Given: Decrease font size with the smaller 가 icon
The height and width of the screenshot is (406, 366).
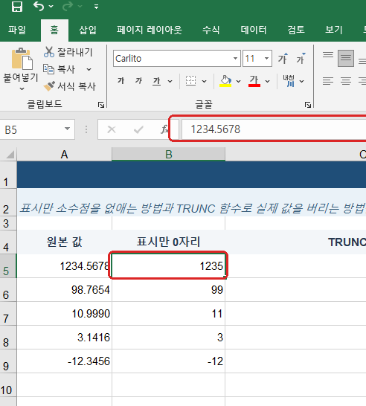Looking at the screenshot, I should point(301,59).
